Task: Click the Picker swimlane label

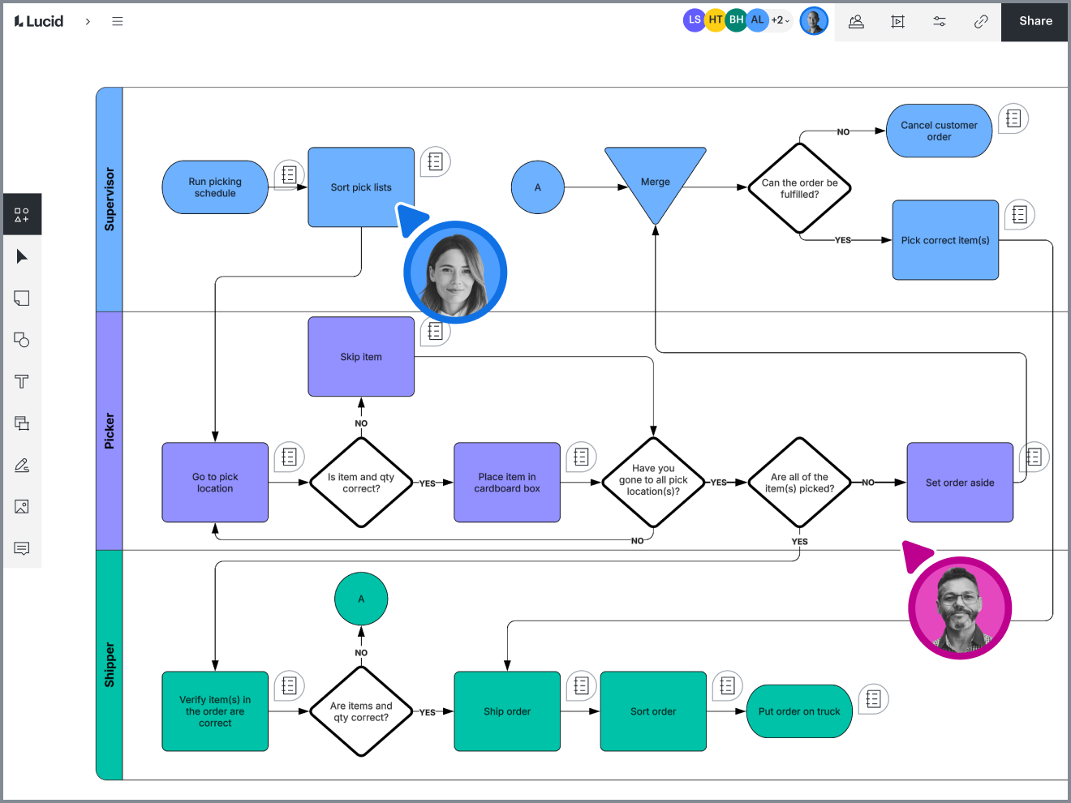Action: point(110,431)
